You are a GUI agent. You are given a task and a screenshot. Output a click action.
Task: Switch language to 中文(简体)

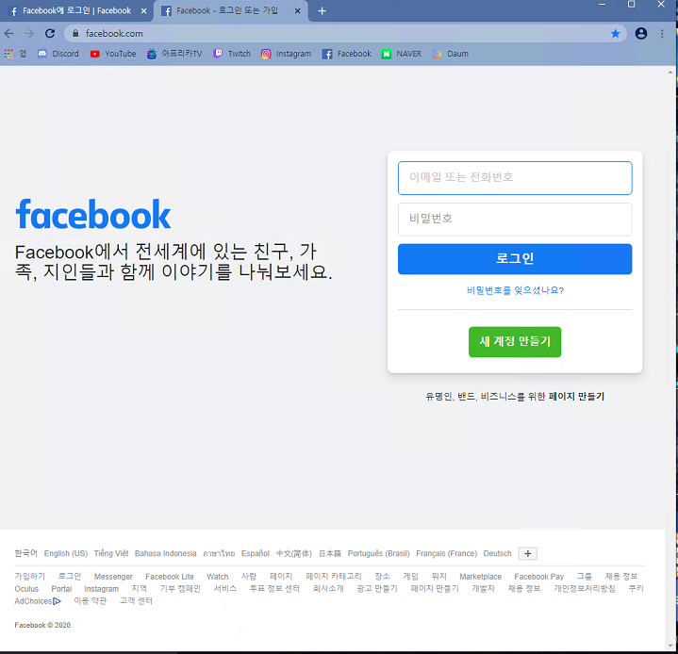[x=294, y=553]
